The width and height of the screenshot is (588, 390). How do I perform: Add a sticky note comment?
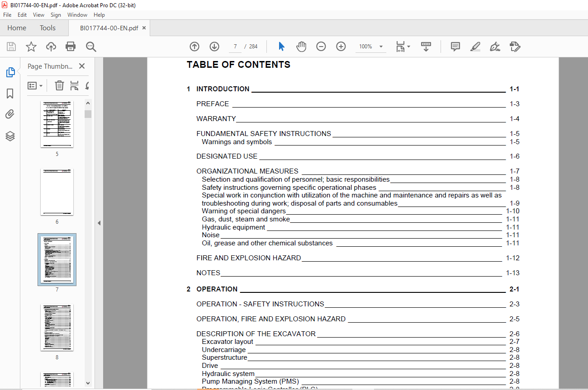pyautogui.click(x=455, y=47)
